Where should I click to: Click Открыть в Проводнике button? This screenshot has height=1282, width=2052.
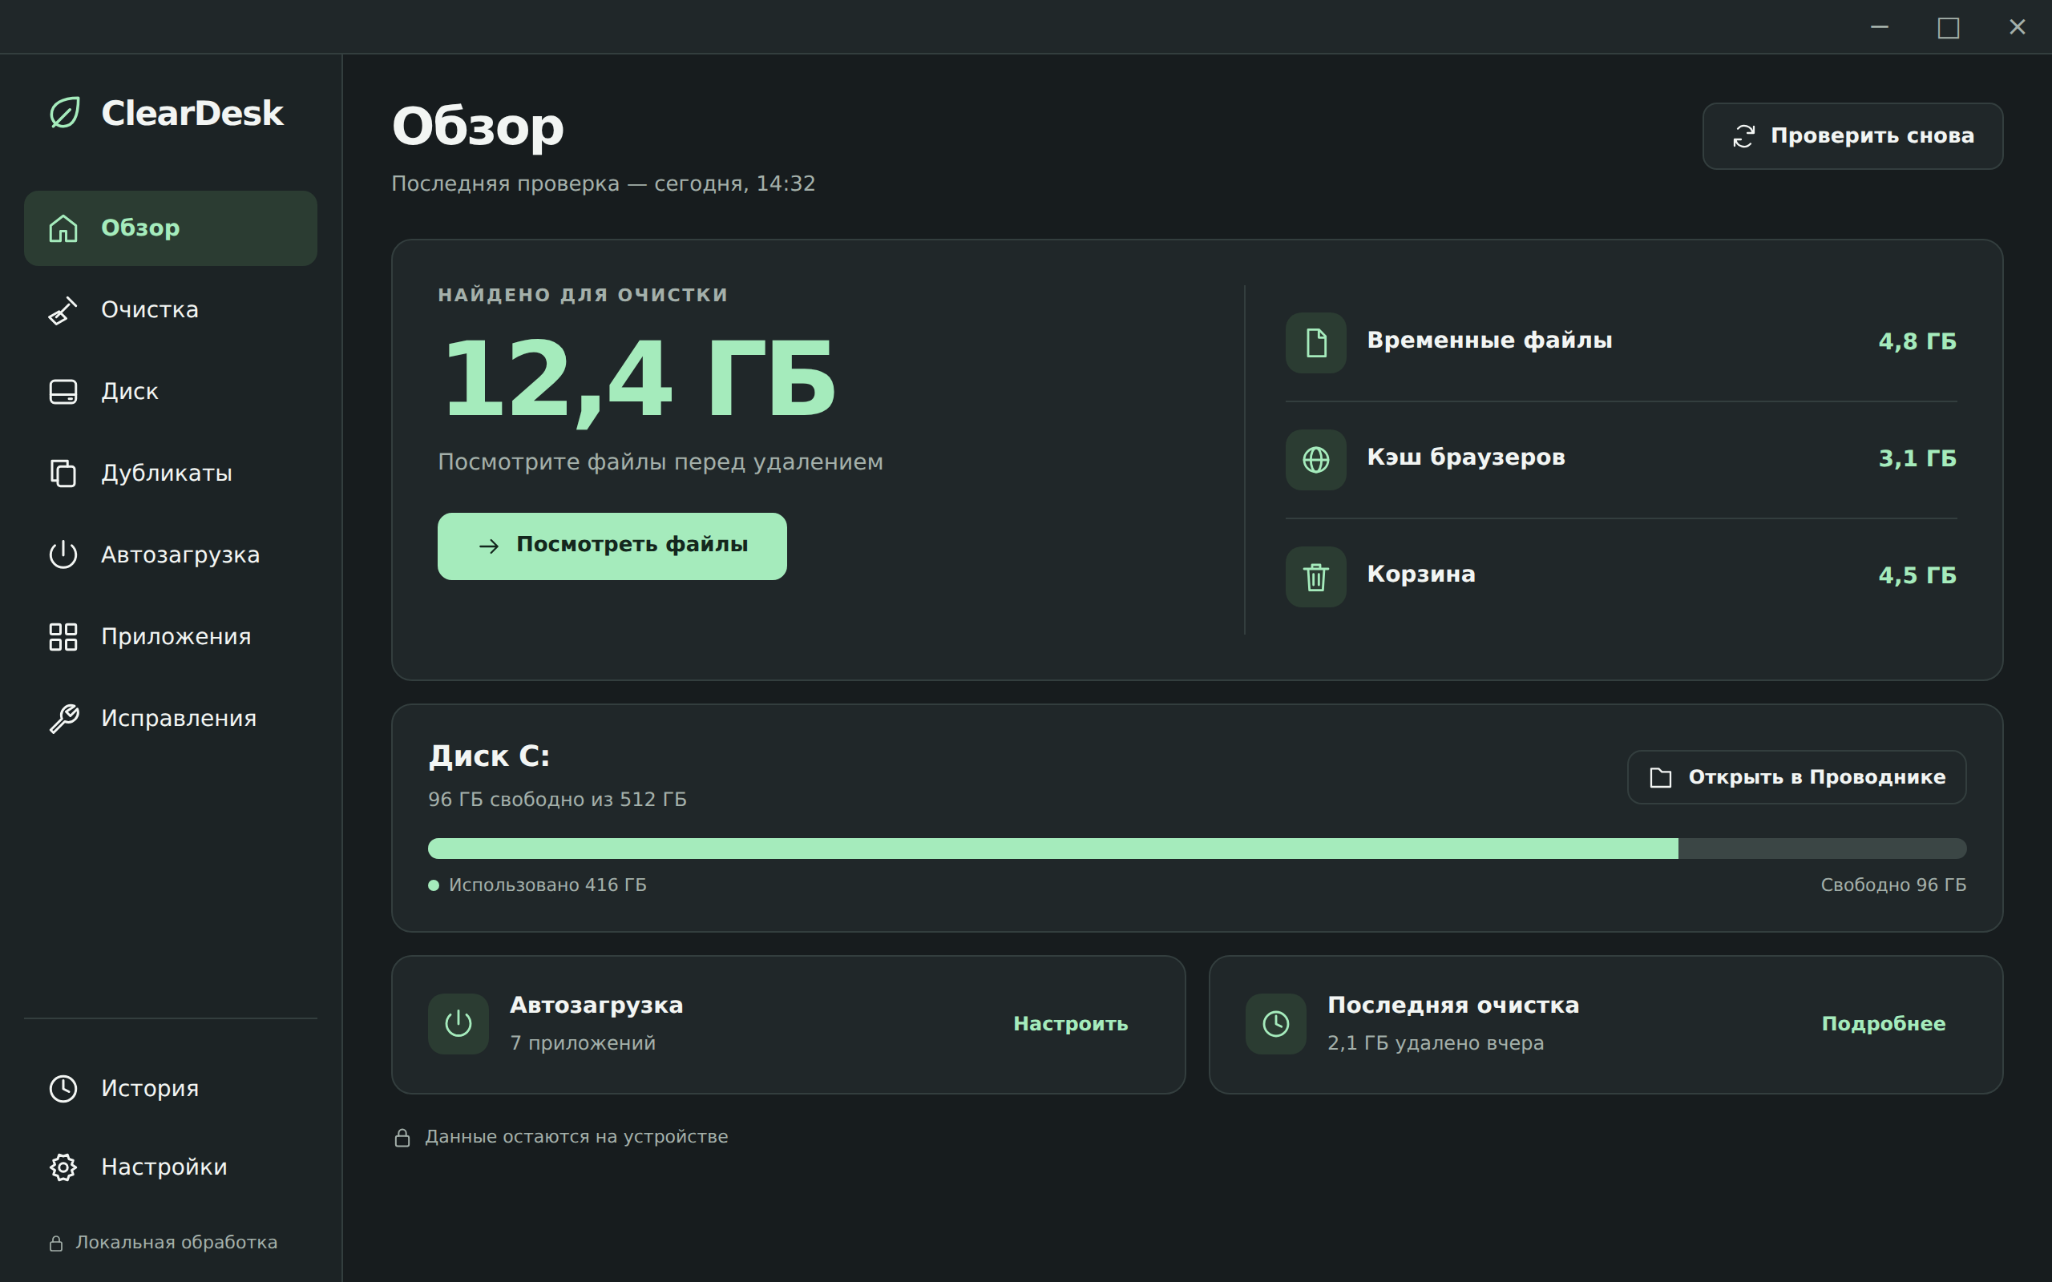(x=1797, y=777)
